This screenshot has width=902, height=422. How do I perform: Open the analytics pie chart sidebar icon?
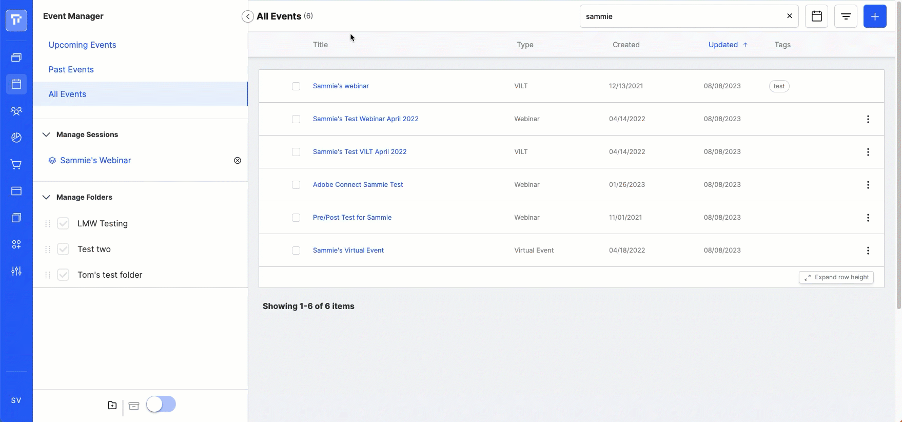click(x=16, y=138)
